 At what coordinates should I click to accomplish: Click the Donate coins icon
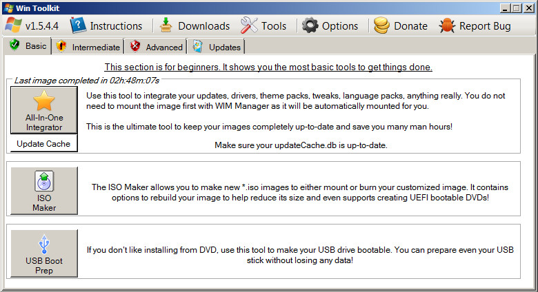click(381, 25)
